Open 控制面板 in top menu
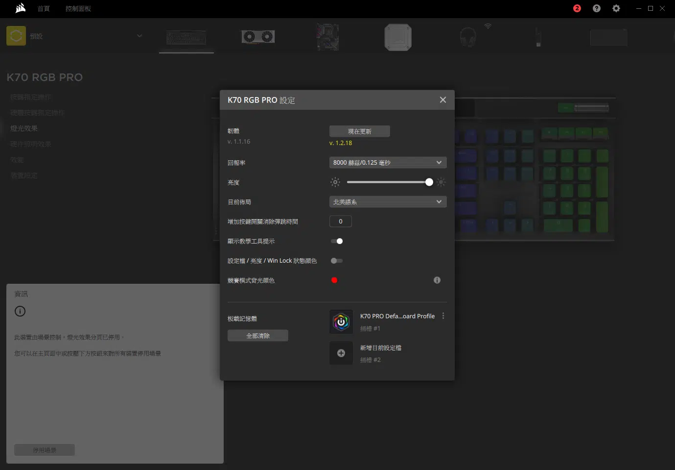Image resolution: width=675 pixels, height=470 pixels. (x=78, y=9)
